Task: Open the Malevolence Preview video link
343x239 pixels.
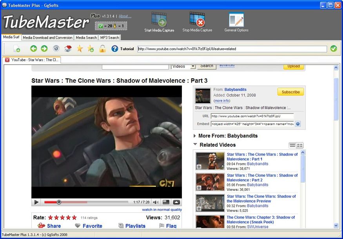Action: 261,199
